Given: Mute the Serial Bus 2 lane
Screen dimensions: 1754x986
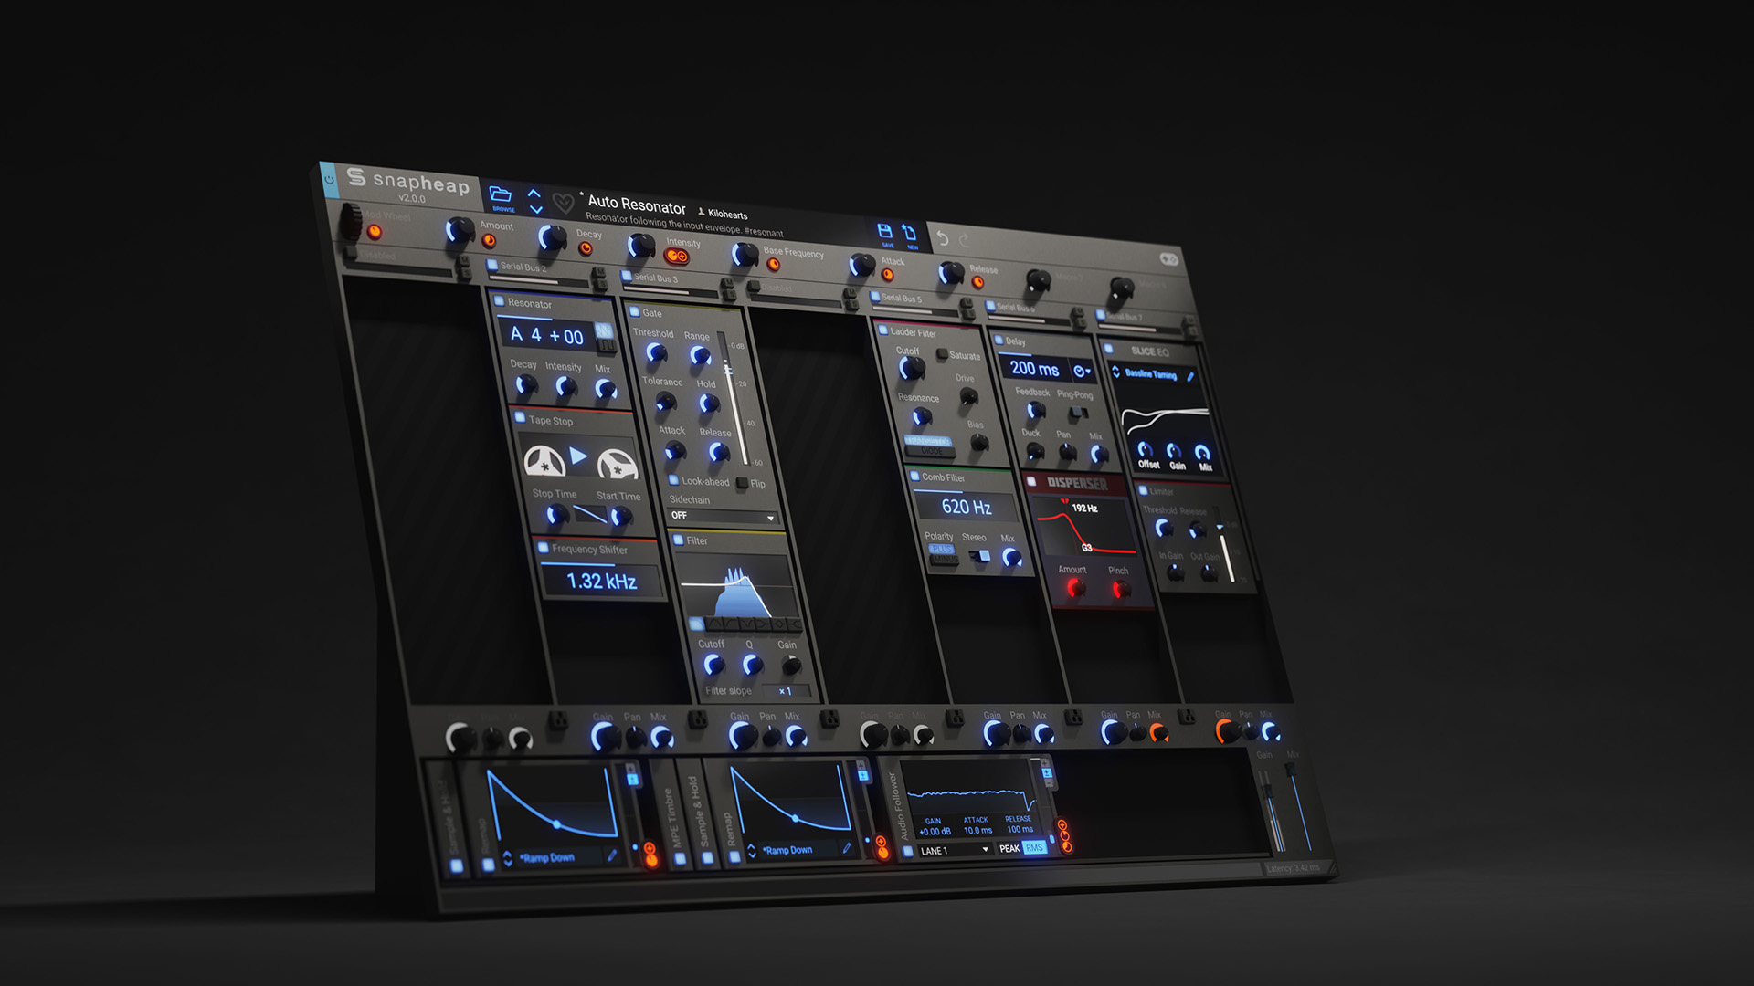Looking at the screenshot, I should click(x=598, y=273).
